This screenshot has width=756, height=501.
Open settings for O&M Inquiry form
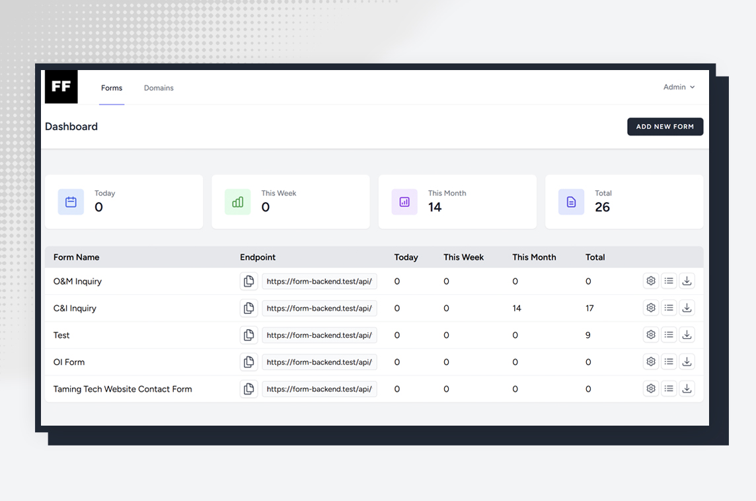coord(651,281)
